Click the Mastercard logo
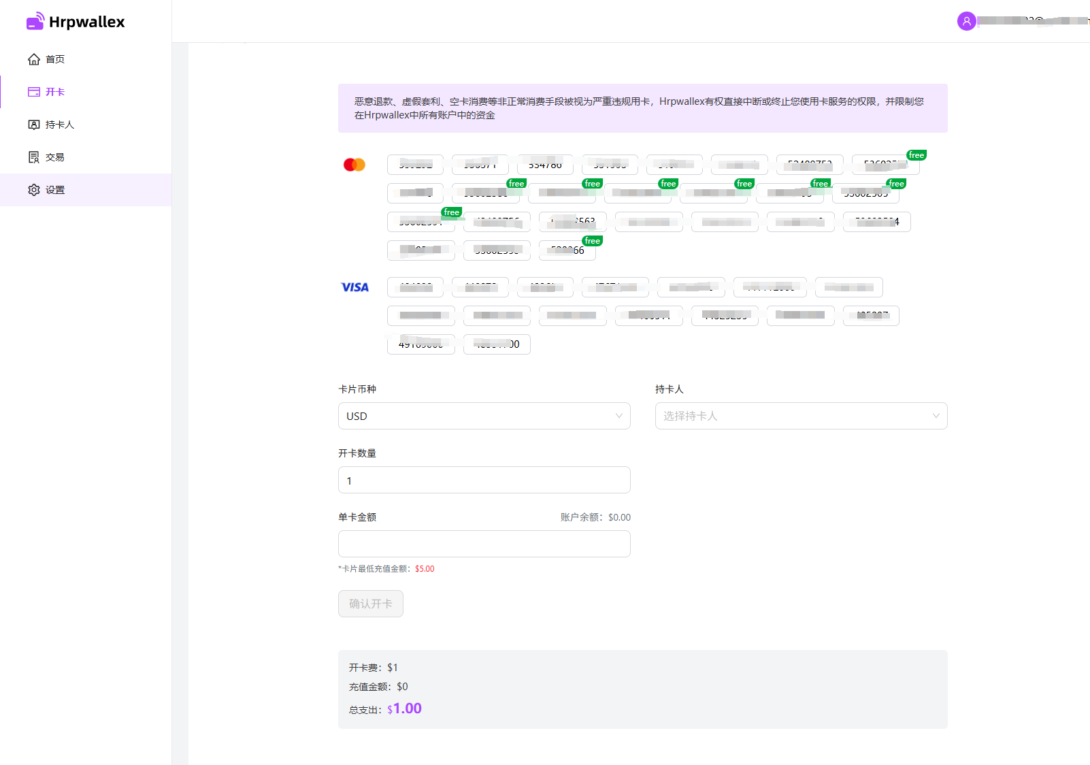The height and width of the screenshot is (765, 1090). [354, 165]
